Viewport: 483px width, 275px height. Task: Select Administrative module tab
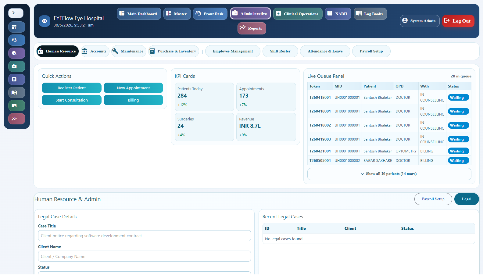[x=250, y=13]
